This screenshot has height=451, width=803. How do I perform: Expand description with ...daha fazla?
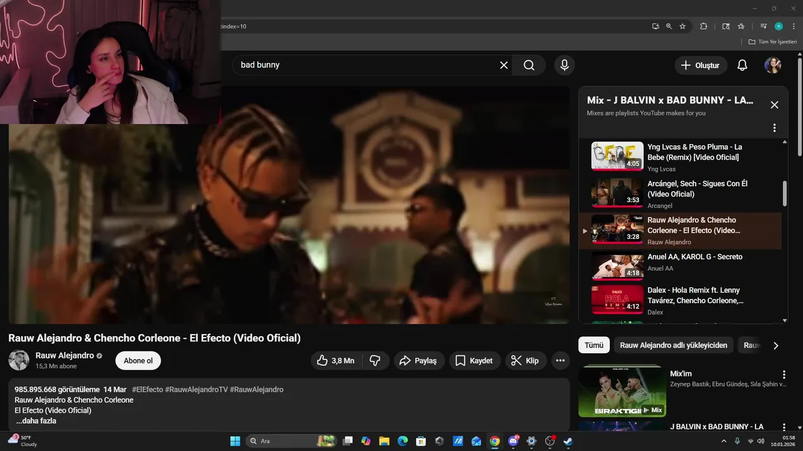[x=36, y=421]
